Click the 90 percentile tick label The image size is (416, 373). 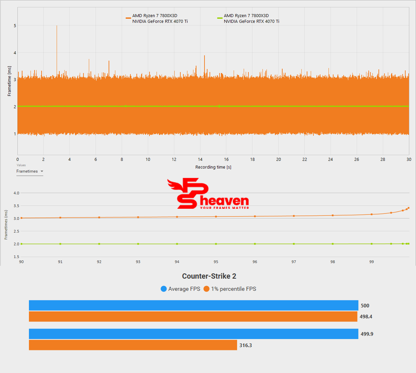click(21, 262)
